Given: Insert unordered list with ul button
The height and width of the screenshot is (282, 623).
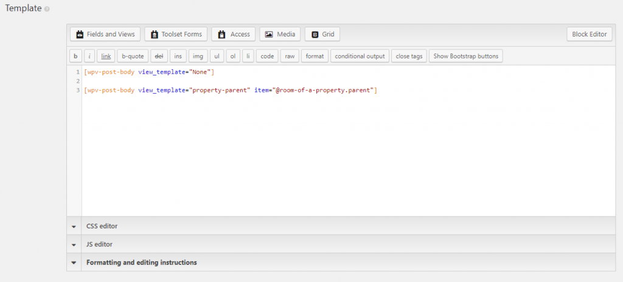Looking at the screenshot, I should tap(217, 56).
